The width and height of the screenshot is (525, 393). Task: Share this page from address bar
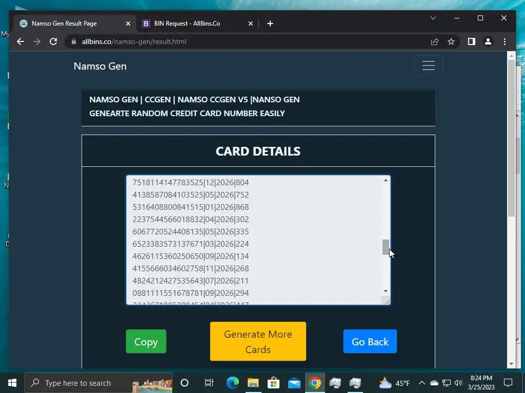pos(435,41)
